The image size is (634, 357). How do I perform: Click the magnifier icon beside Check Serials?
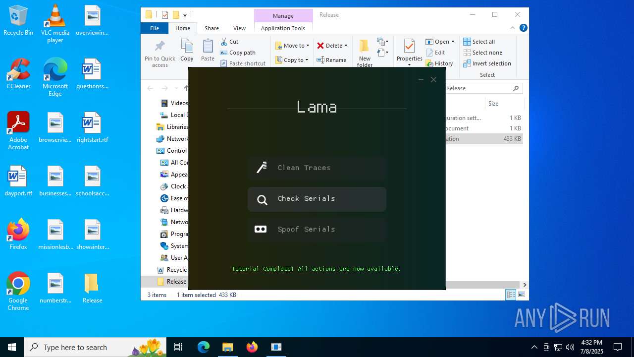coord(262,200)
